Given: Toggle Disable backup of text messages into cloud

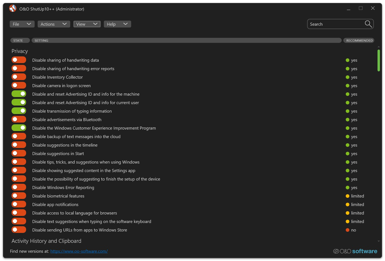Looking at the screenshot, I should 19,136.
